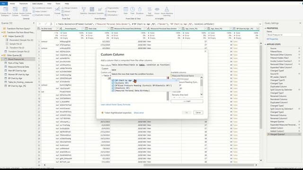Switch to the Home ribbon tab
Screen dimensions: 303x170
pyautogui.click(x=12, y=3)
